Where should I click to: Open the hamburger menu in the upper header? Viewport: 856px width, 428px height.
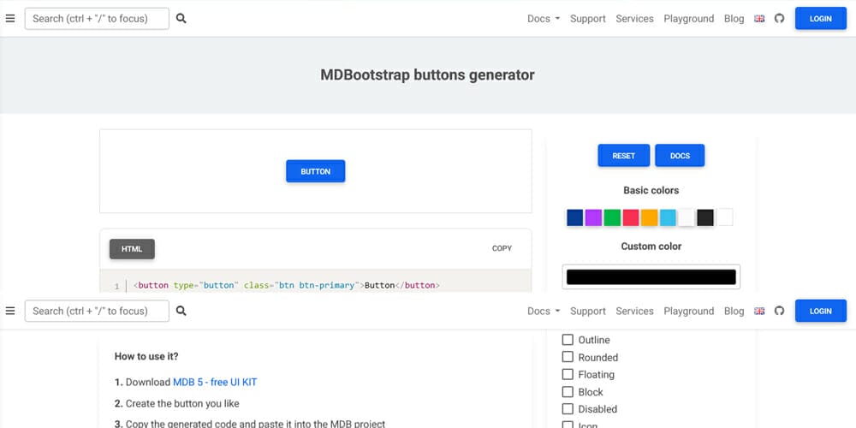(9, 19)
